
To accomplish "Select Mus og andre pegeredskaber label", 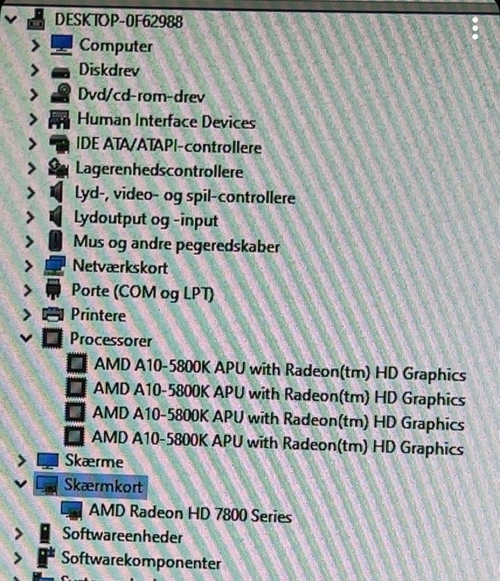I will [176, 244].
